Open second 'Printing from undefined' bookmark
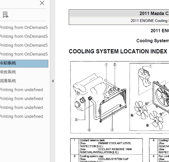The width and height of the screenshot is (169, 162). (x=21, y=99)
